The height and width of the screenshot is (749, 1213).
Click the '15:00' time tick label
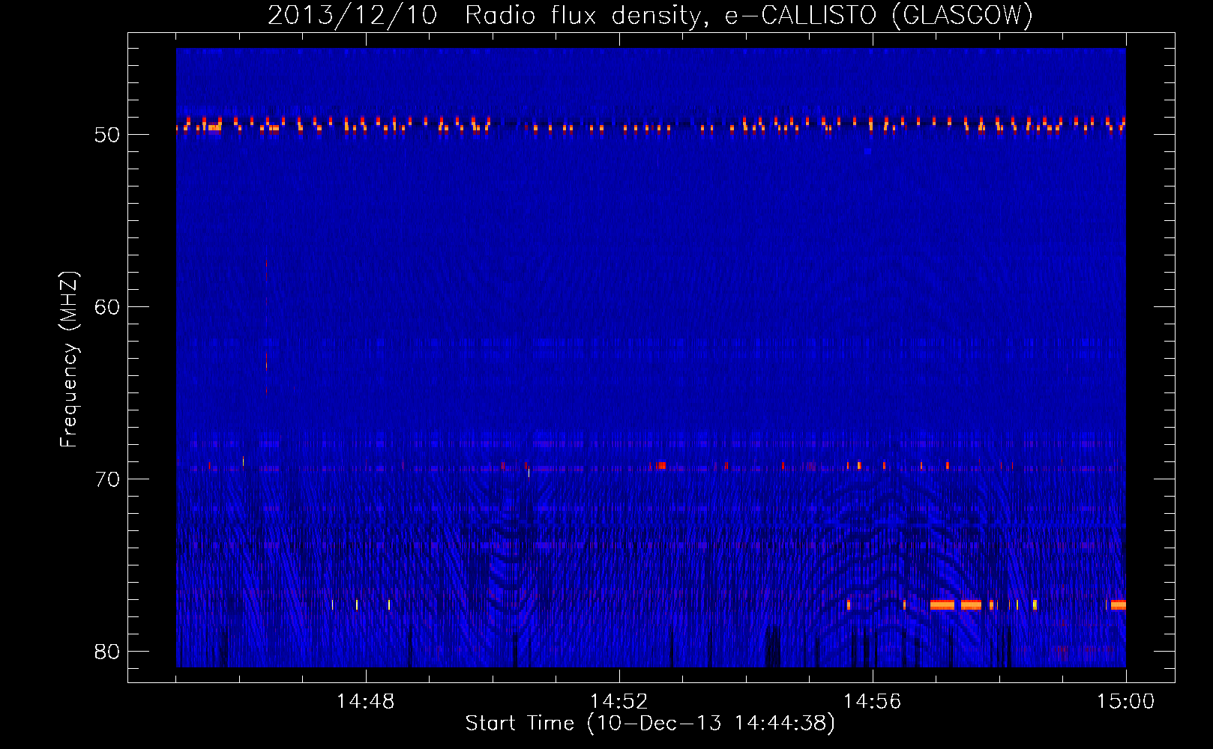point(1126,702)
